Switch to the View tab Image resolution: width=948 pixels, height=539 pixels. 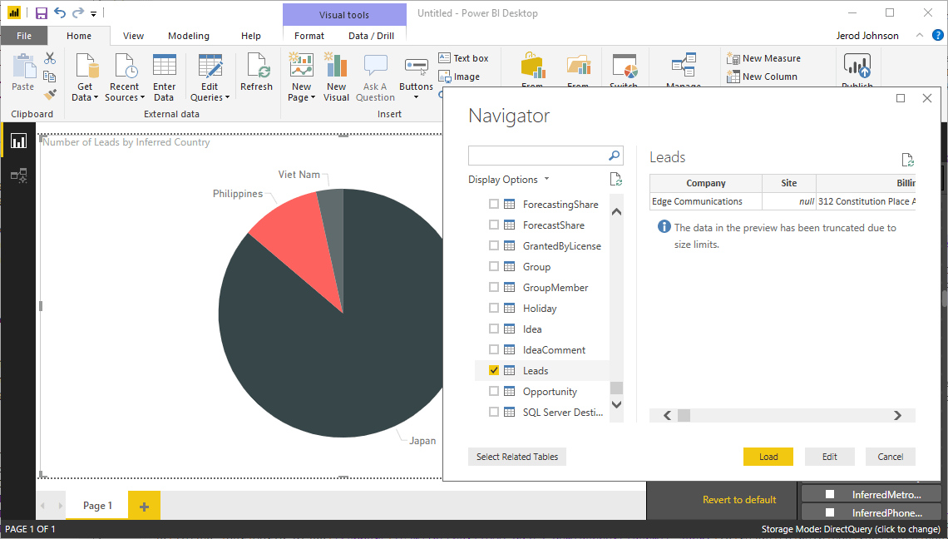[133, 36]
